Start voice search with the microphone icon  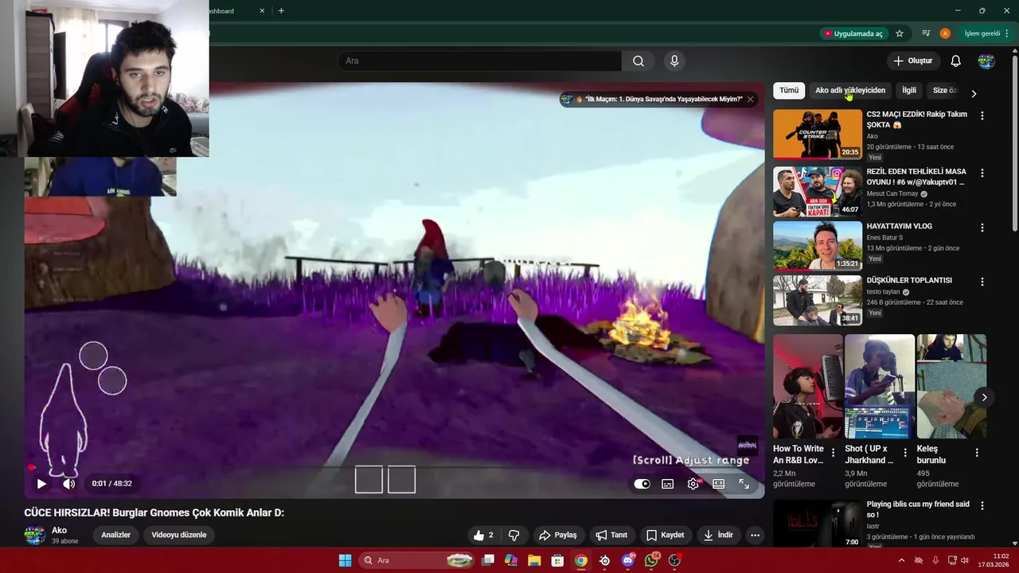[674, 60]
